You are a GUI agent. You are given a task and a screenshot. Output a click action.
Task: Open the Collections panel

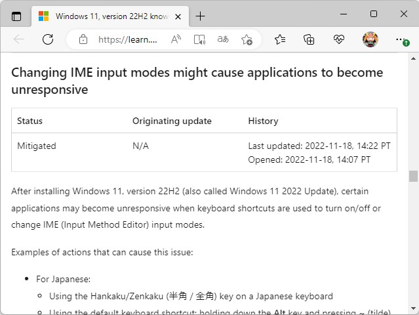pyautogui.click(x=309, y=39)
